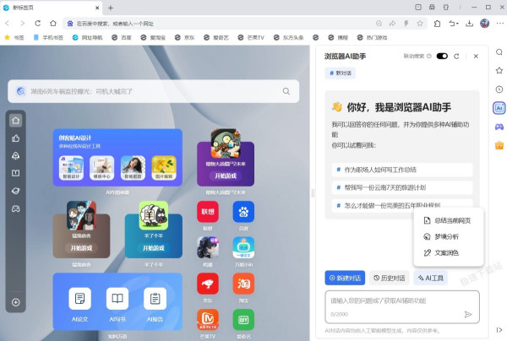Expand the undo closed tab dropdown arrow
This screenshot has height=341, width=507.
coord(457,24)
